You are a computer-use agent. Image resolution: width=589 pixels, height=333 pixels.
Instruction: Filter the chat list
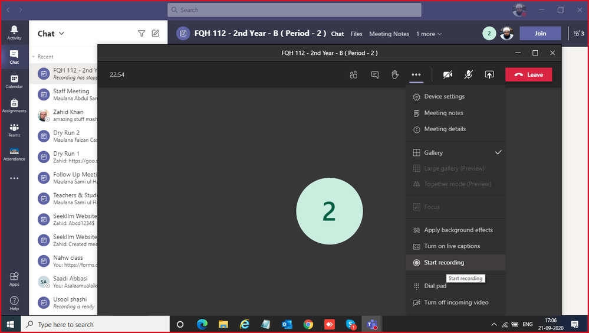point(142,34)
